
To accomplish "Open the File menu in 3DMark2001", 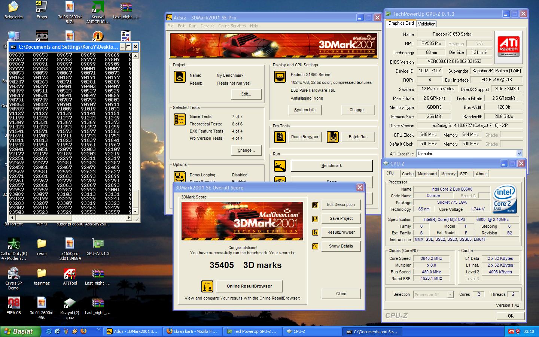I will click(170, 26).
